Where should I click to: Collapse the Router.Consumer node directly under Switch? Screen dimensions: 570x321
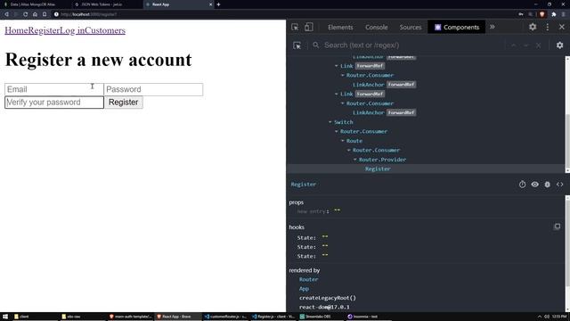(x=337, y=131)
